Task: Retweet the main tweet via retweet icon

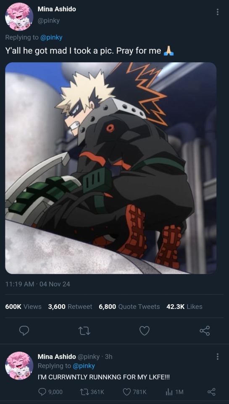Action: (84, 331)
